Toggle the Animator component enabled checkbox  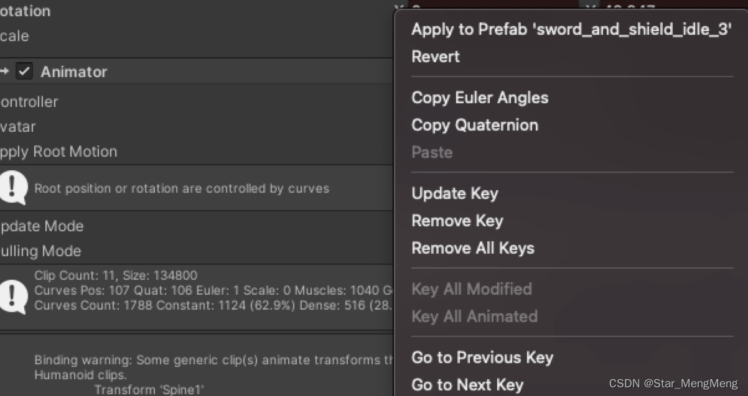[24, 71]
